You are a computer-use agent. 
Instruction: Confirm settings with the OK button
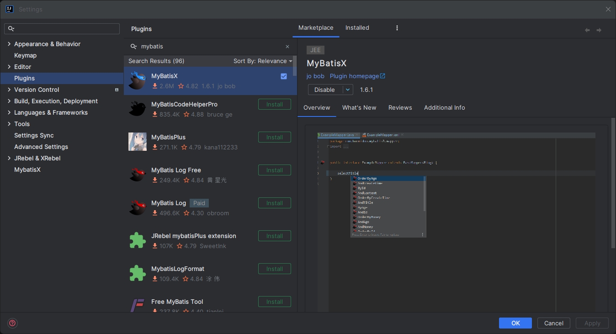click(515, 323)
